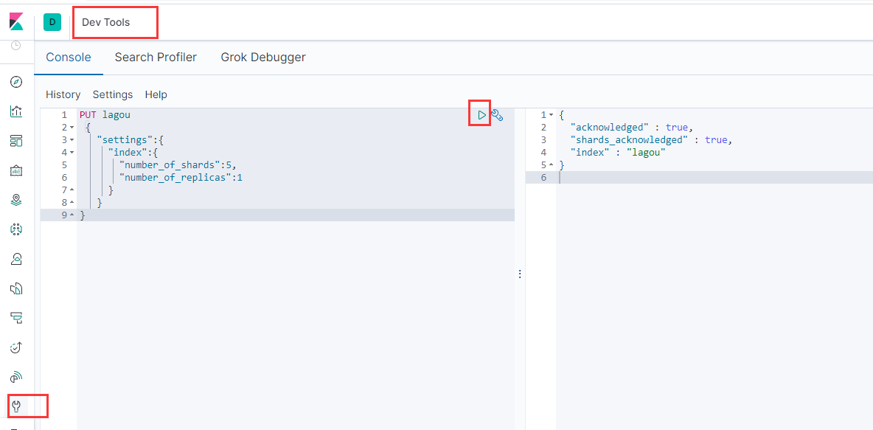
Task: Open the APM sidebar icon
Action: tap(16, 317)
